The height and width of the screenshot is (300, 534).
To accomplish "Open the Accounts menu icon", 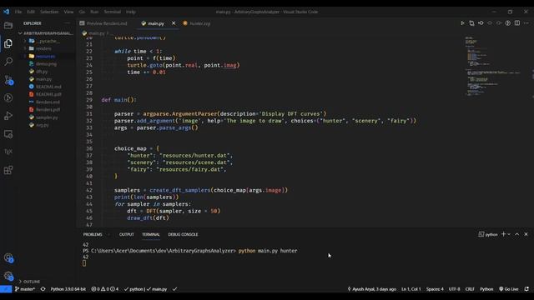I will coord(8,258).
